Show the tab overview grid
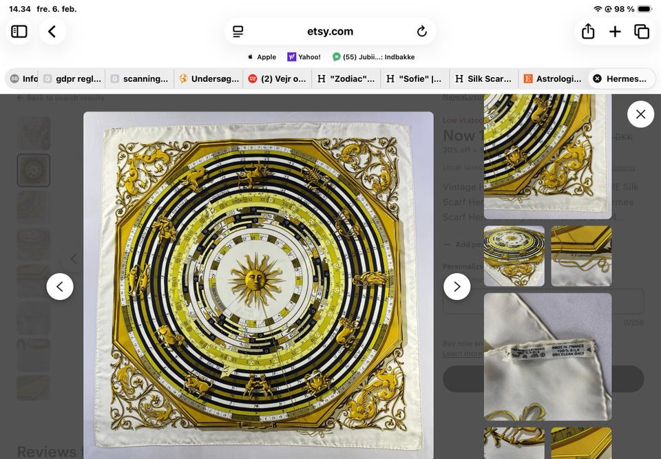This screenshot has width=661, height=459. [641, 31]
